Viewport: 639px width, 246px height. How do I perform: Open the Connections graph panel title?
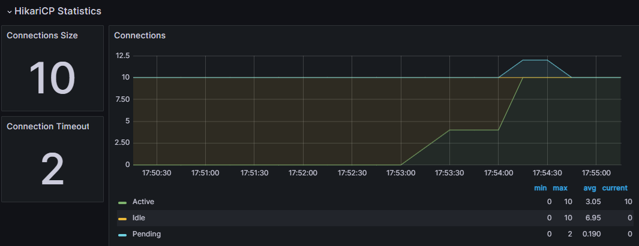coord(140,35)
